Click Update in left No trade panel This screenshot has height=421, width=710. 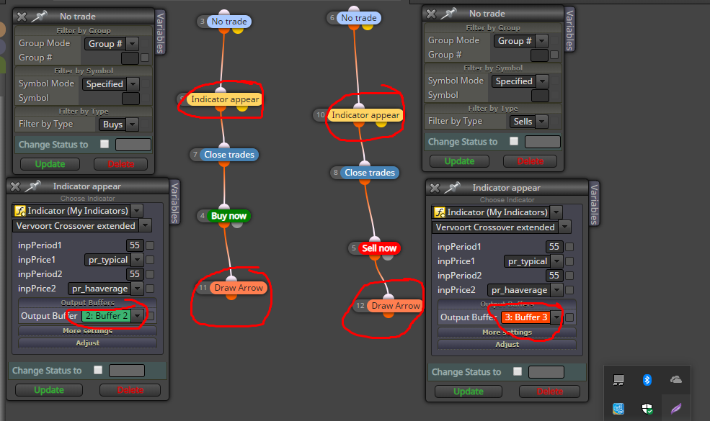[x=50, y=163]
